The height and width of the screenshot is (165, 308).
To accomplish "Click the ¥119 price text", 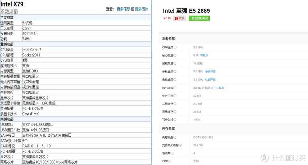I will click(167, 18).
